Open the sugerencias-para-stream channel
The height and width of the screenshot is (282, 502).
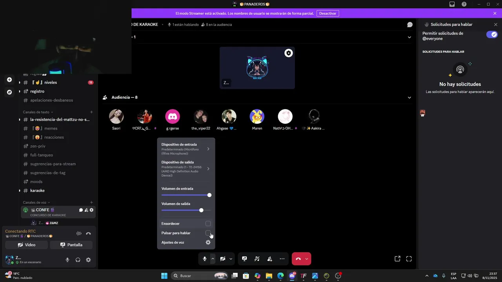pos(58,164)
